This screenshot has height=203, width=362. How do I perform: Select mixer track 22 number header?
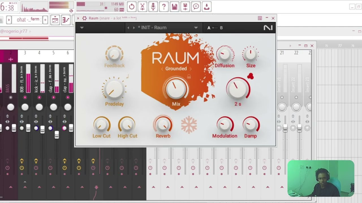pyautogui.click(x=296, y=53)
